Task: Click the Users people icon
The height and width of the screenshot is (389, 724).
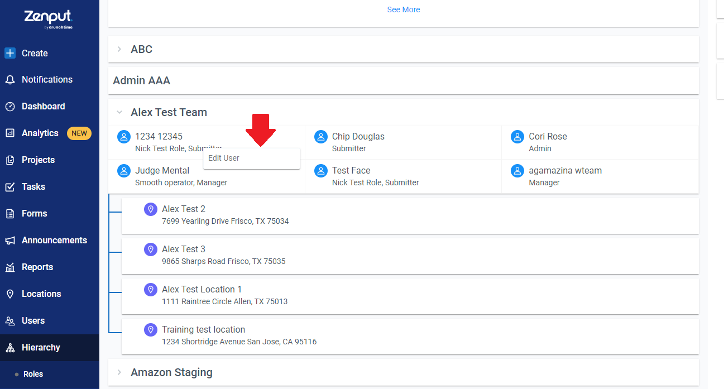Action: 10,321
